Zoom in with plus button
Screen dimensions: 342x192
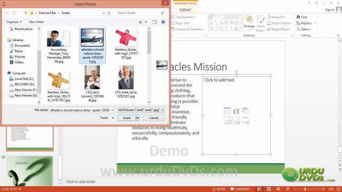(323, 189)
